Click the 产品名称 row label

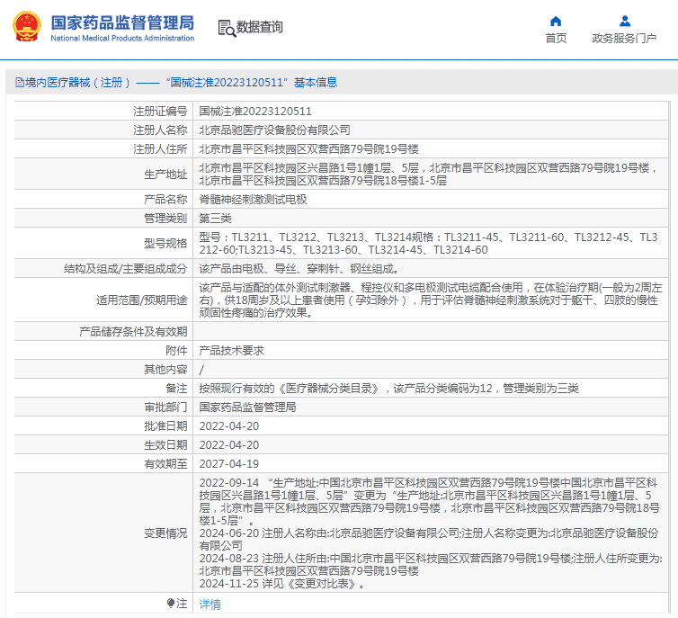[165, 200]
